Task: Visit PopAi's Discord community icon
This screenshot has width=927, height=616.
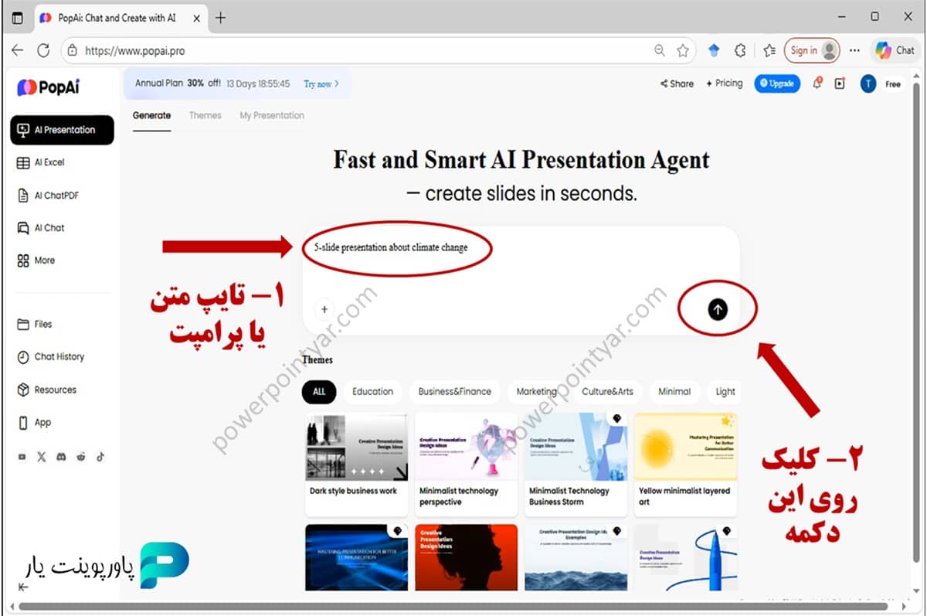Action: click(61, 457)
